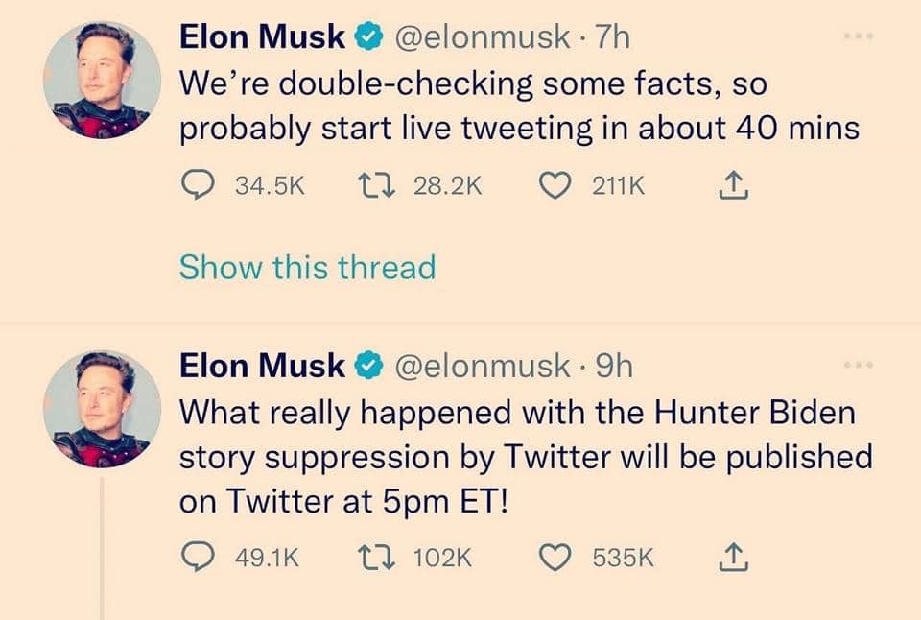The image size is (921, 620).
Task: Click Elon Musk name on first tweet
Action: coord(262,37)
